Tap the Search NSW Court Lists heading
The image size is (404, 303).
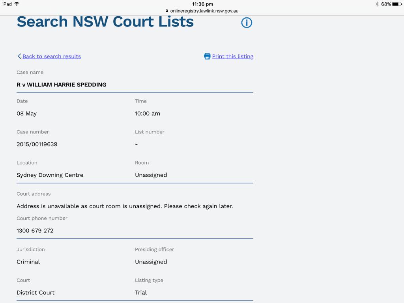coord(105,22)
